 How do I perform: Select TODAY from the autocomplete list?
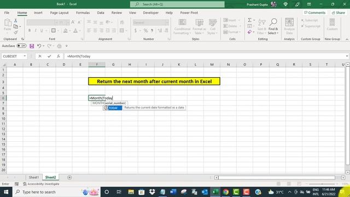coord(113,108)
